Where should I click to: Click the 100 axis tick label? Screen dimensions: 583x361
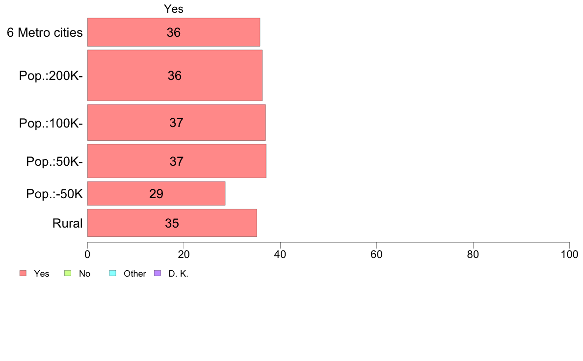(x=569, y=254)
